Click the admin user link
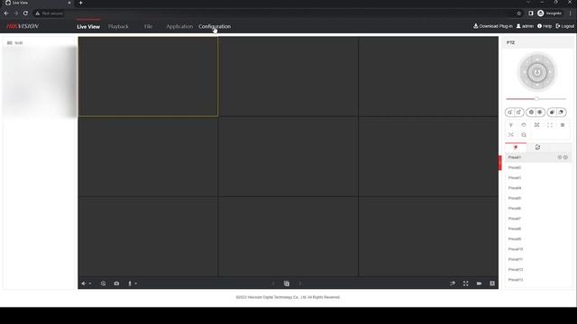This screenshot has width=577, height=324. coord(525,26)
